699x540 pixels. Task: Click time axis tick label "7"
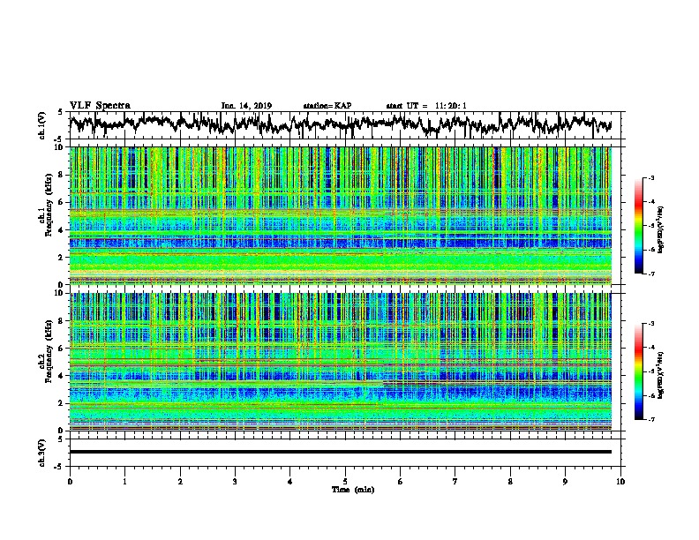point(455,482)
